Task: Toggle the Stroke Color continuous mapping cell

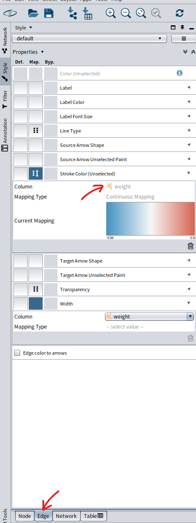Action: coord(36,174)
